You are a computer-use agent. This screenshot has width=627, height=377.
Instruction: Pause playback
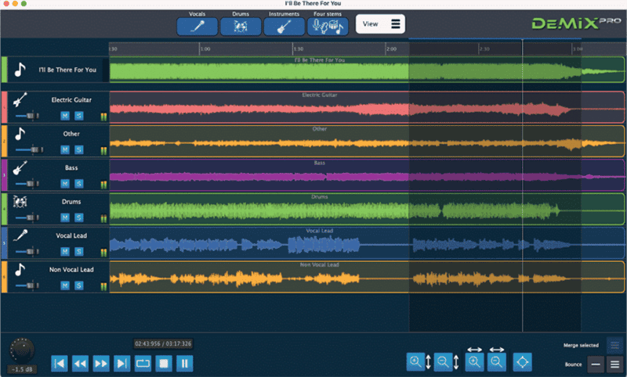pos(185,364)
